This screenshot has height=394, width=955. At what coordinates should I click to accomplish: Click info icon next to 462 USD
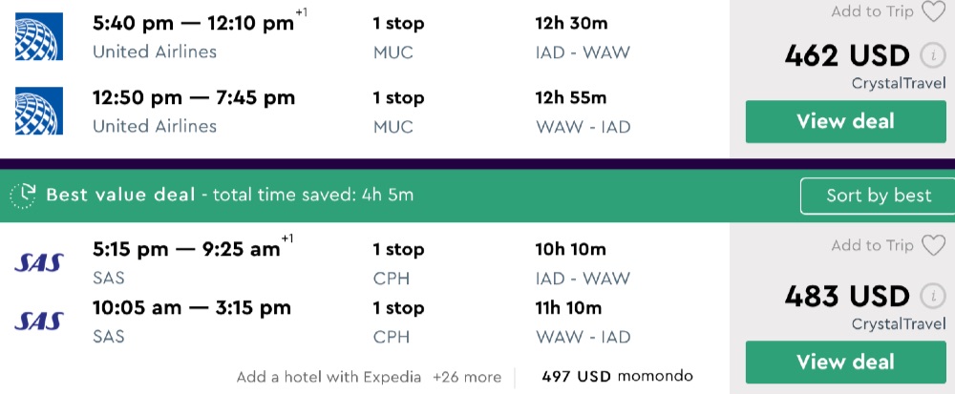coord(932,55)
